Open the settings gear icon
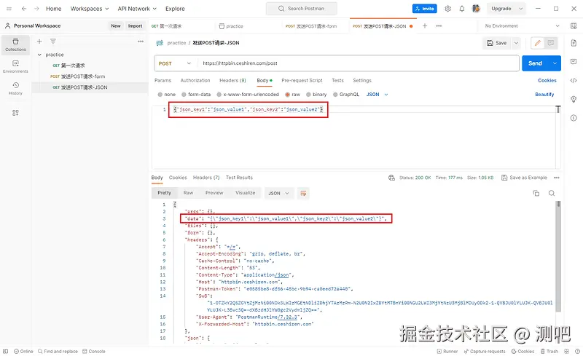This screenshot has width=583, height=356. (447, 9)
